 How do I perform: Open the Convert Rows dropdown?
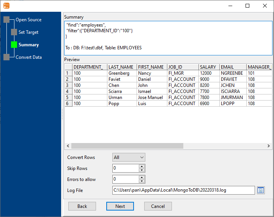(x=129, y=157)
